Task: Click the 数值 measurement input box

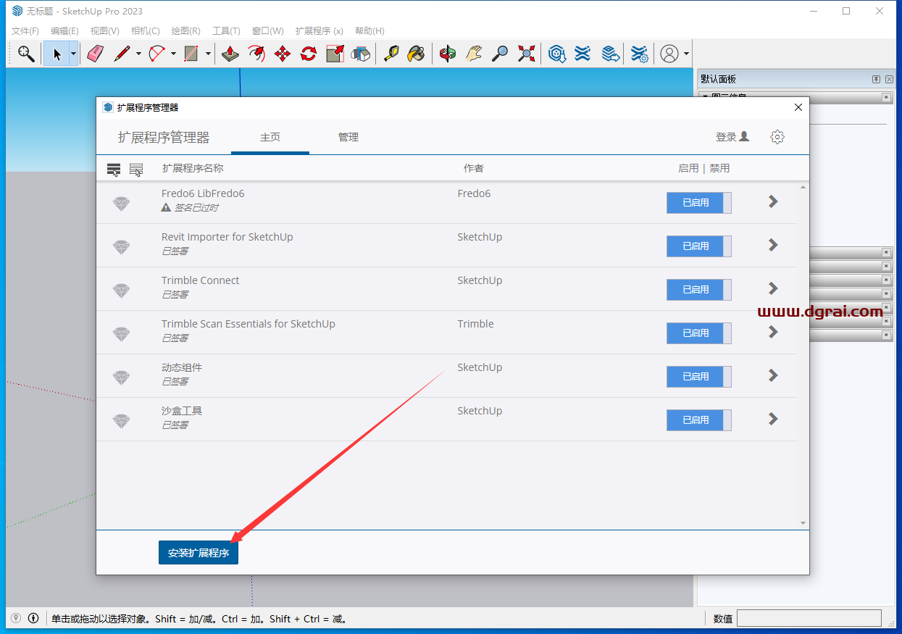Action: [x=809, y=618]
